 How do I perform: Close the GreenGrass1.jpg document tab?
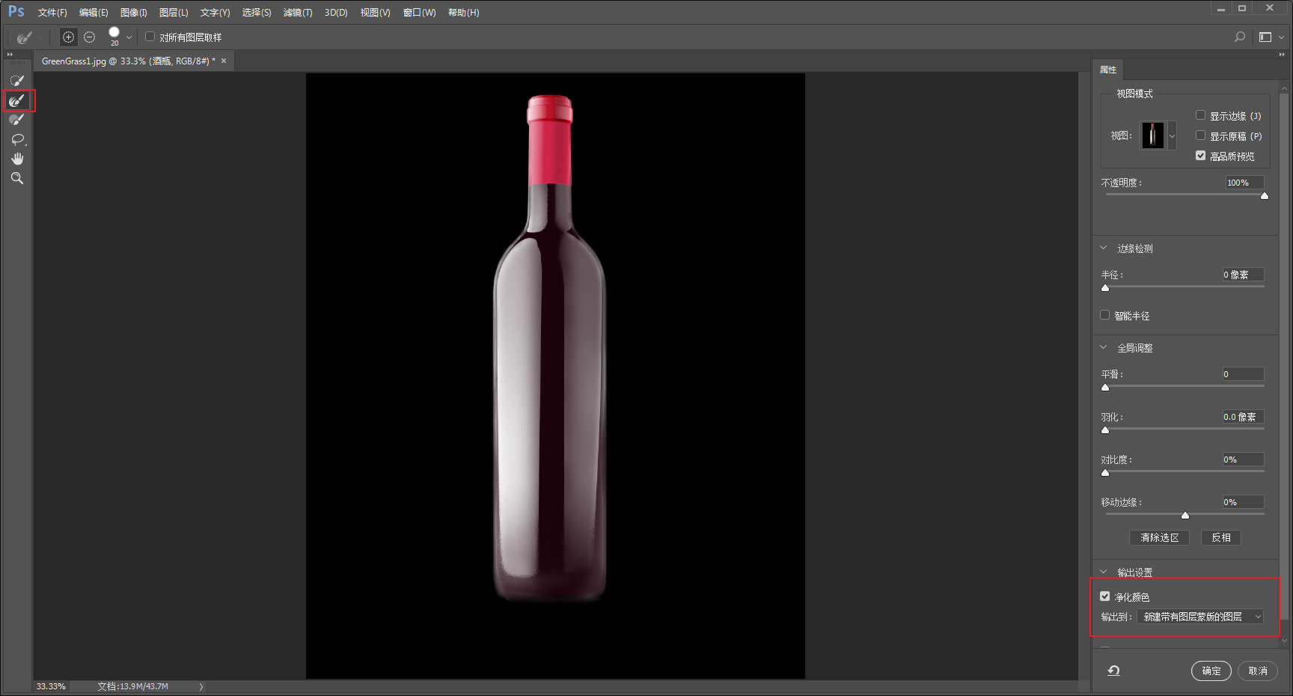(x=224, y=61)
